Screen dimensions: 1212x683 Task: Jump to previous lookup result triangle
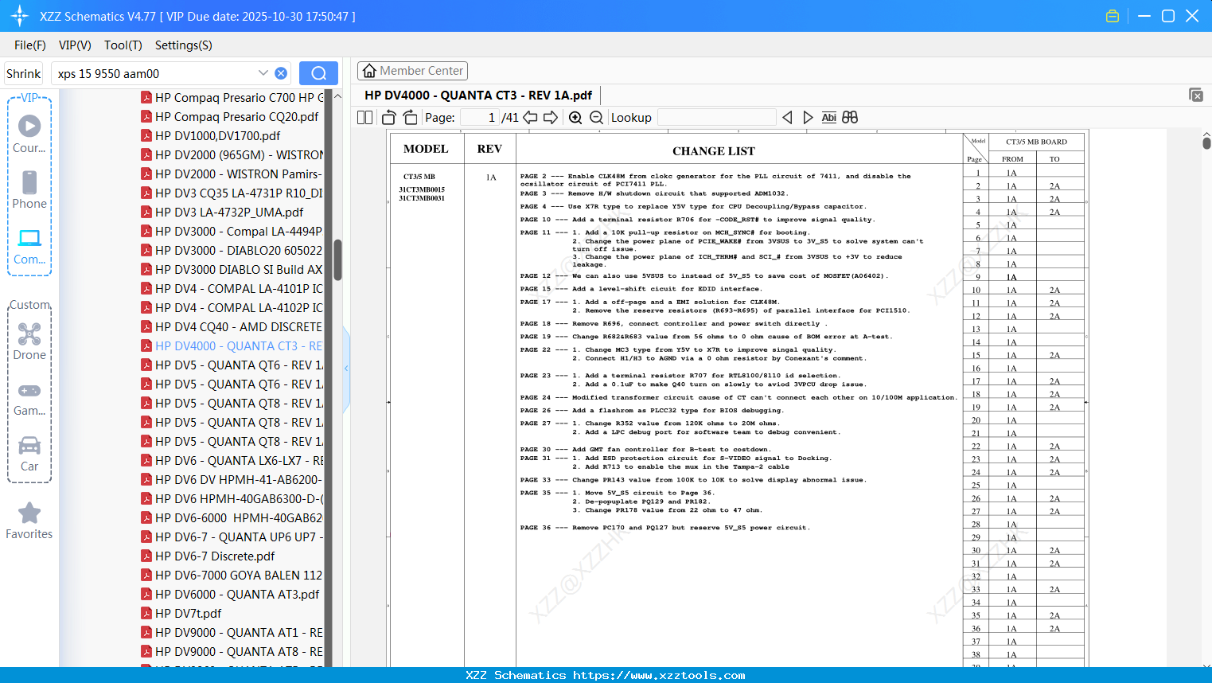[787, 117]
